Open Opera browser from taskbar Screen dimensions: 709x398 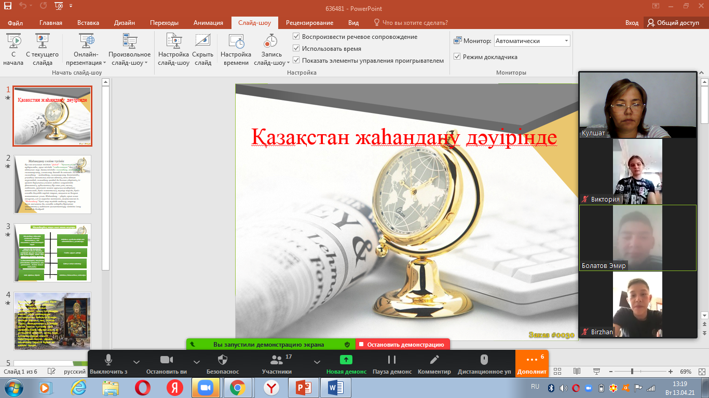[142, 388]
